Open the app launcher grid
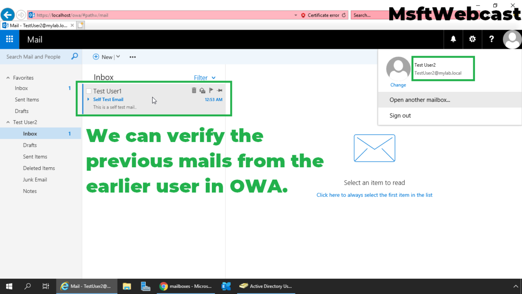This screenshot has width=522, height=294. click(x=9, y=39)
